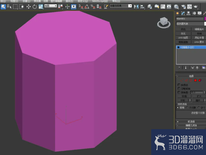
Task: Choose the Rectangular Selection Region tool
Action: (x=15, y=7)
